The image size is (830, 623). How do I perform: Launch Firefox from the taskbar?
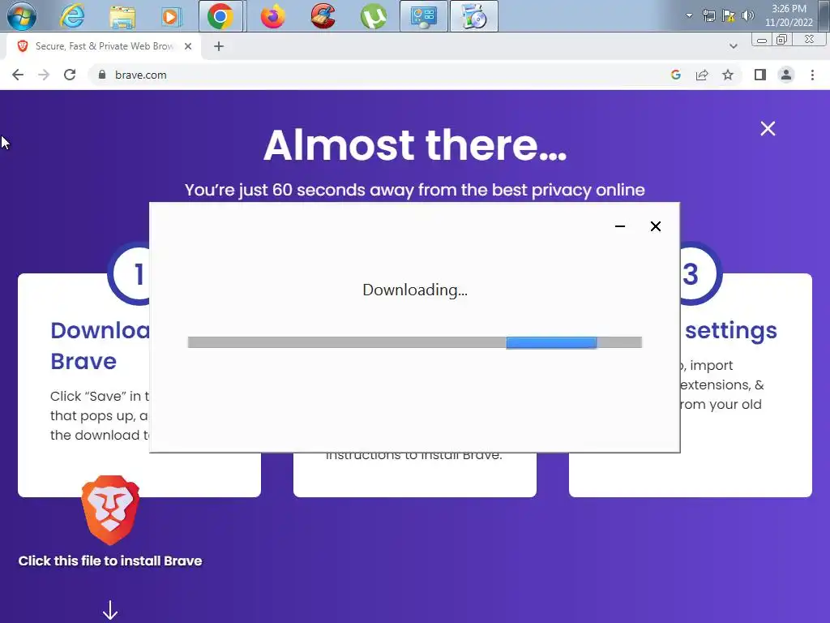point(272,16)
